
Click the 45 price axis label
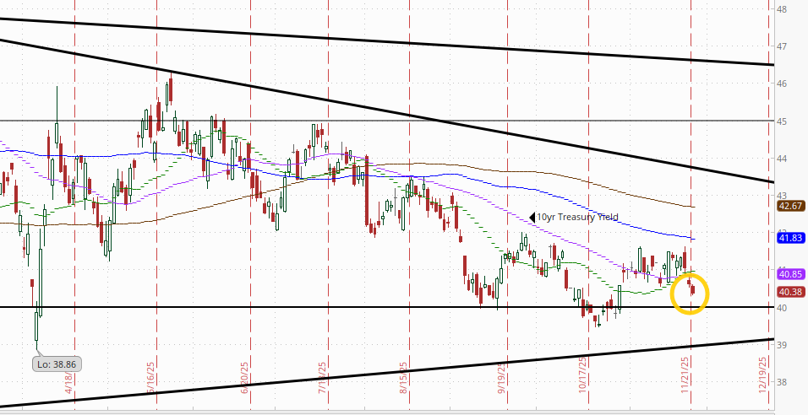tap(782, 121)
